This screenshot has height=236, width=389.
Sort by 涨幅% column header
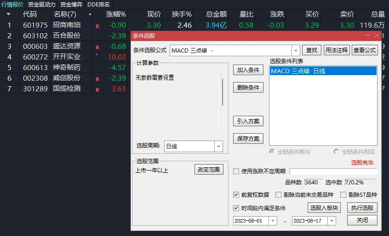coord(116,14)
